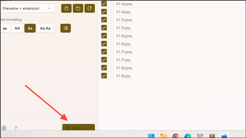Open the Windows Start menu
The image size is (246, 138).
tap(151, 136)
